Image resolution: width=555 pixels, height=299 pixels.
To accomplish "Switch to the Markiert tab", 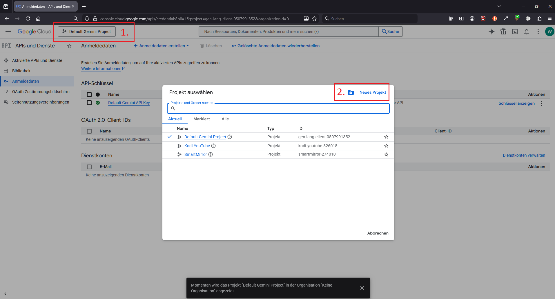I will pos(202,119).
